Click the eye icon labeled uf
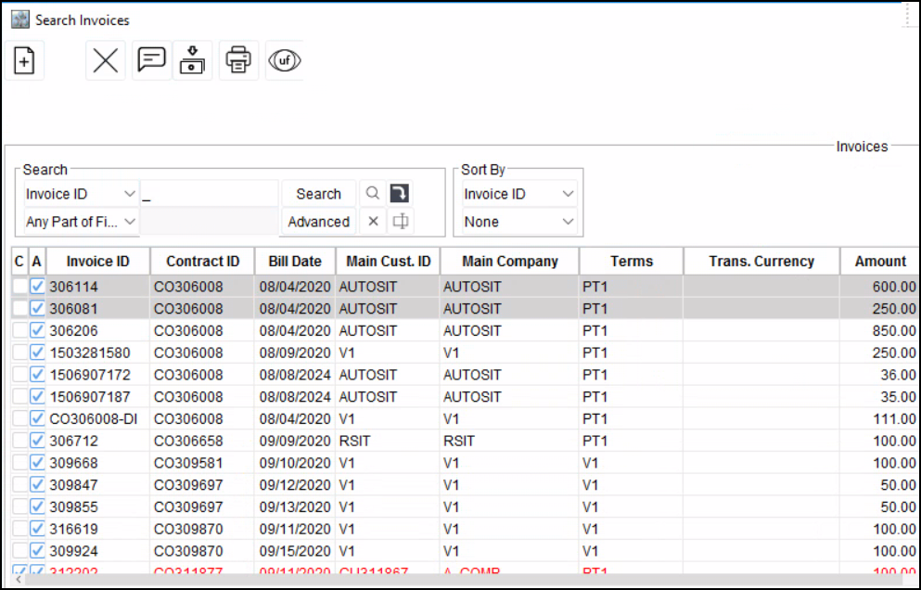 pyautogui.click(x=284, y=60)
